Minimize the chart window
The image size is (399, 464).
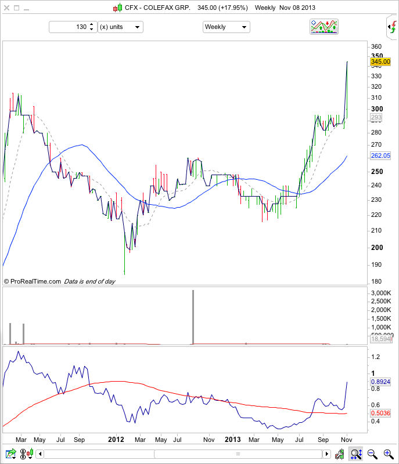point(26,9)
